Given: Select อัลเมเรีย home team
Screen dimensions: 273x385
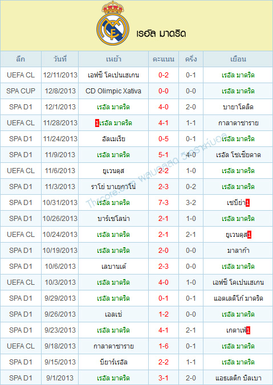Looking at the screenshot, I should click(x=113, y=139).
